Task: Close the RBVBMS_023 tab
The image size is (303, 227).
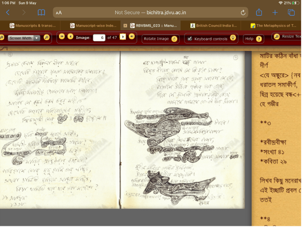Action: (125, 26)
